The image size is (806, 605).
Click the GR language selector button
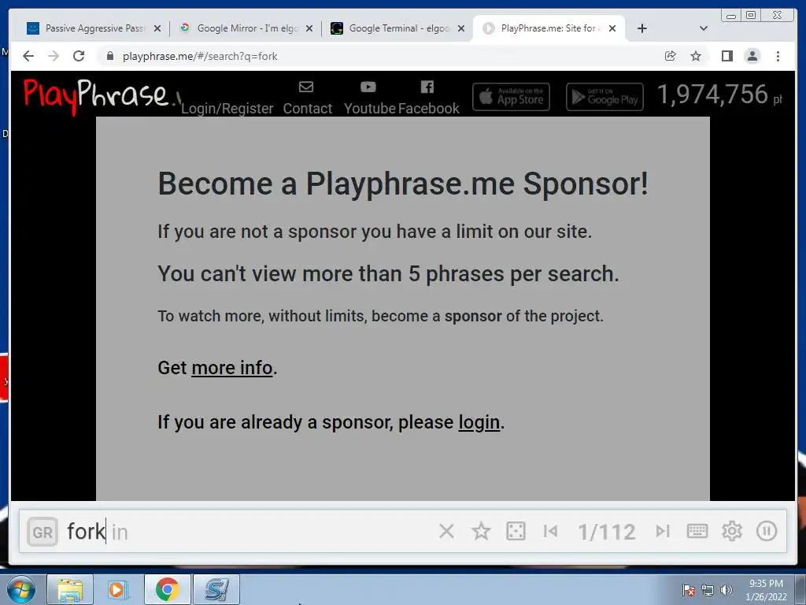click(43, 532)
